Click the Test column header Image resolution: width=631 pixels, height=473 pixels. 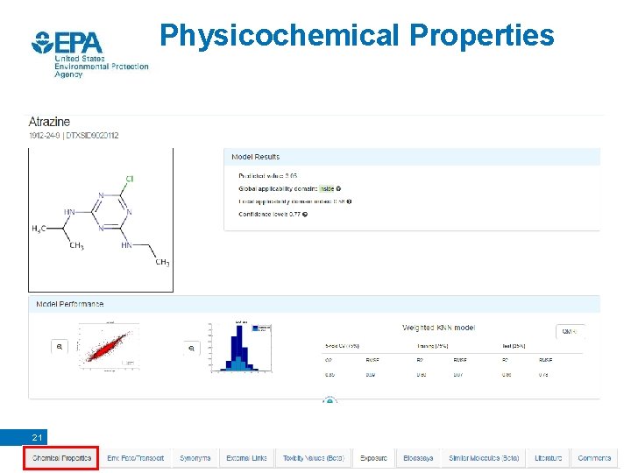514,346
